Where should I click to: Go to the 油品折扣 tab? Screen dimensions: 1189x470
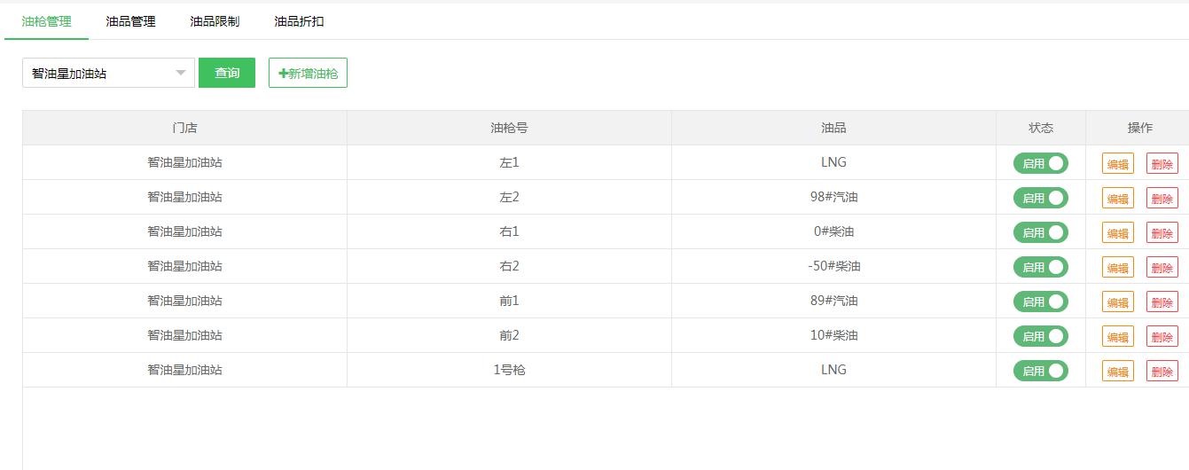click(x=299, y=21)
